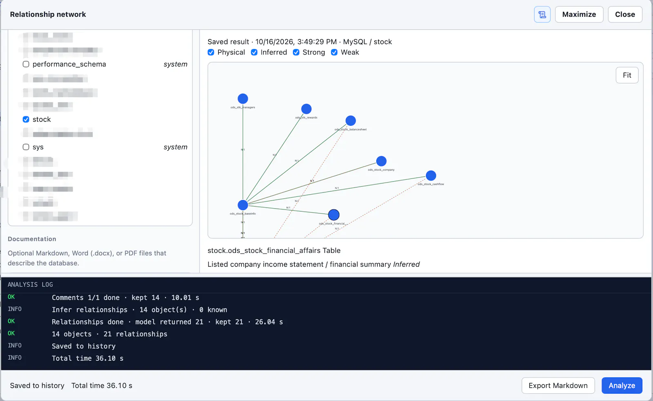This screenshot has width=653, height=401.
Task: Toggle the Inferred relationships filter
Action: (x=254, y=52)
